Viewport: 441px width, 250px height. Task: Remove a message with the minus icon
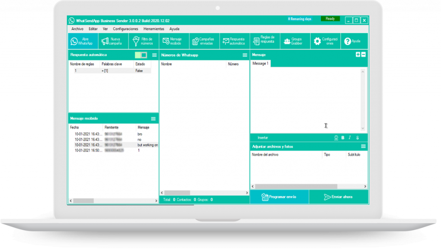coord(363,55)
